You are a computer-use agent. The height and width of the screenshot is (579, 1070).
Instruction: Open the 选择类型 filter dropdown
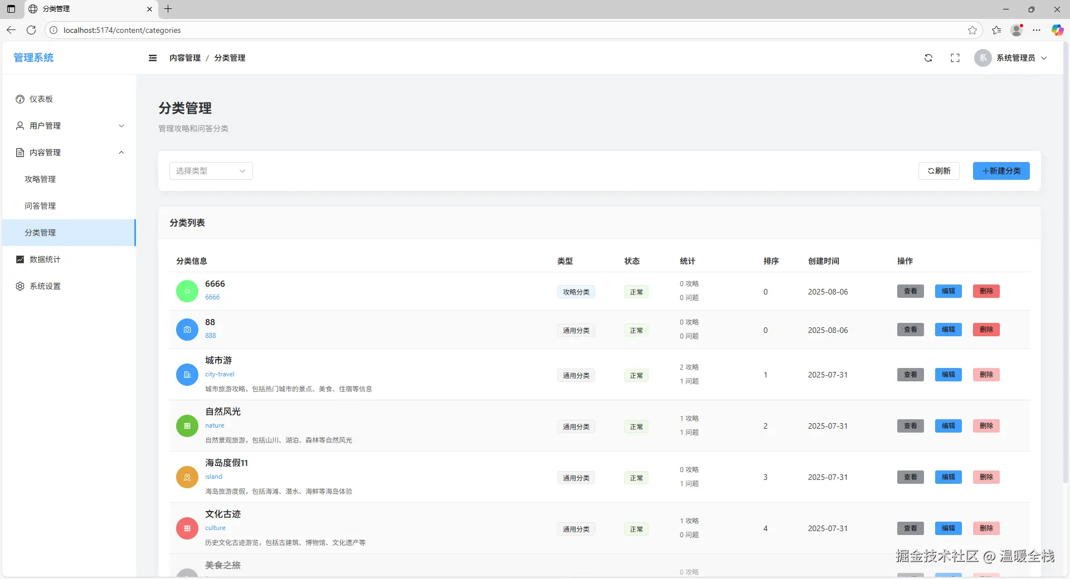pos(211,171)
